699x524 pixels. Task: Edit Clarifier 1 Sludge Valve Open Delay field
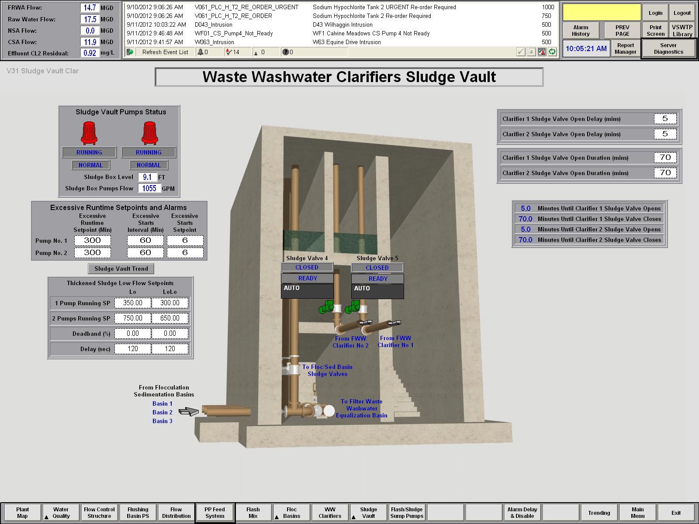click(x=665, y=119)
